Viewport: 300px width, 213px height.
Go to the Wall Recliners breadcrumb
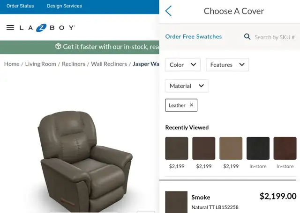point(109,64)
